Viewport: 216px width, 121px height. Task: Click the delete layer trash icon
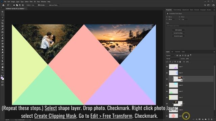coord(212,119)
